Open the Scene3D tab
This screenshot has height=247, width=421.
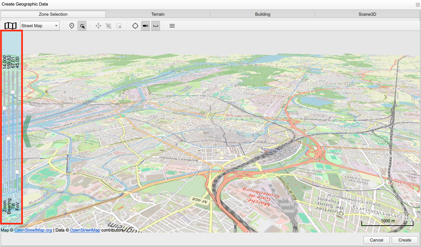(367, 14)
